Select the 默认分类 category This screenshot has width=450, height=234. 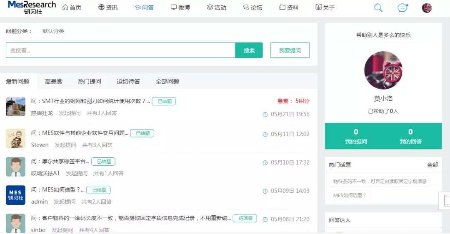coord(53,31)
